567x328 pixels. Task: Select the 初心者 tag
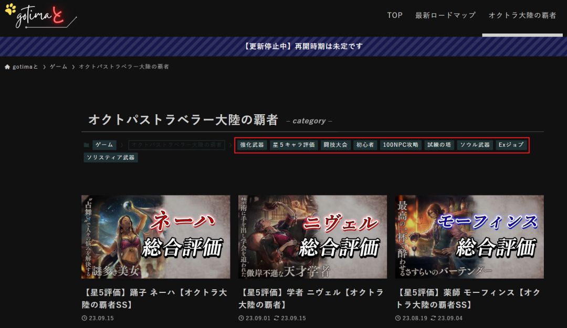pos(365,145)
